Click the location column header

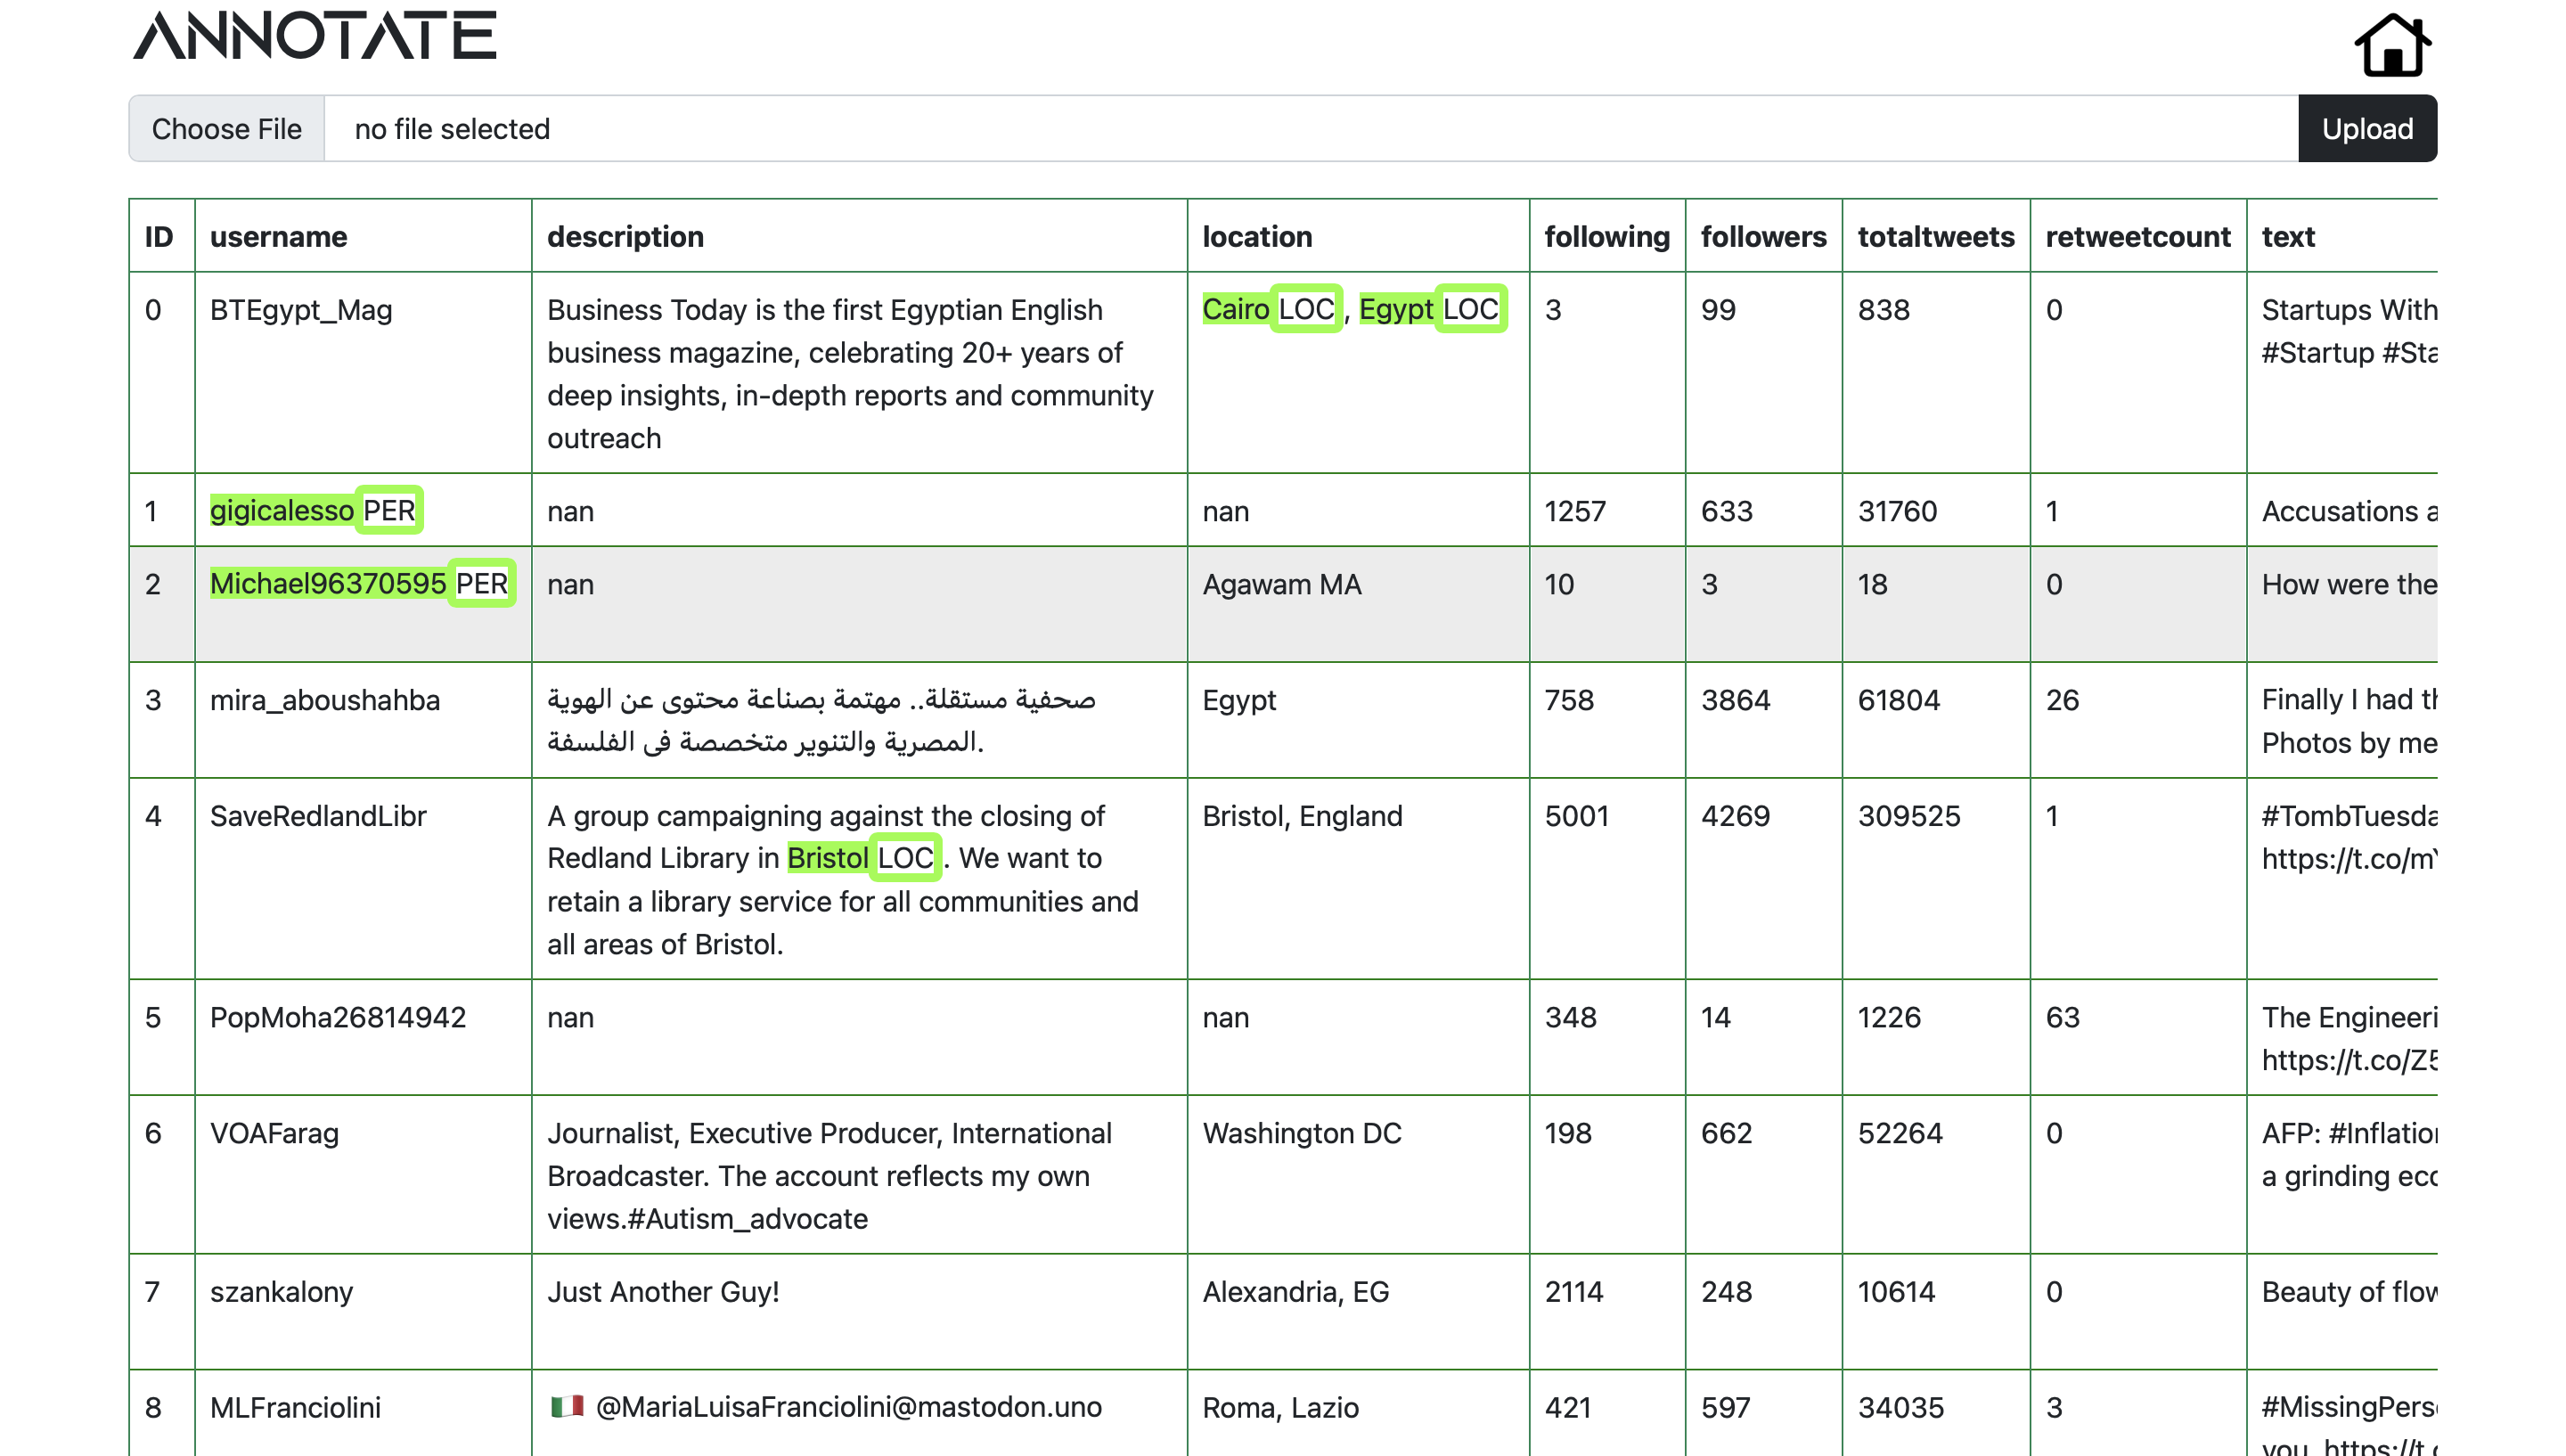pos(1256,236)
